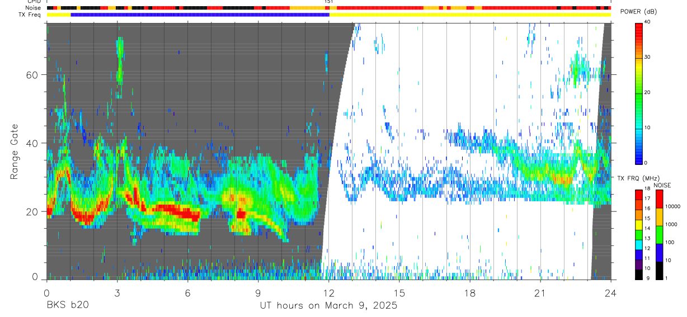The image size is (687, 317).
Task: Click the '6' hour tick label on the time axis
Action: pyautogui.click(x=187, y=292)
